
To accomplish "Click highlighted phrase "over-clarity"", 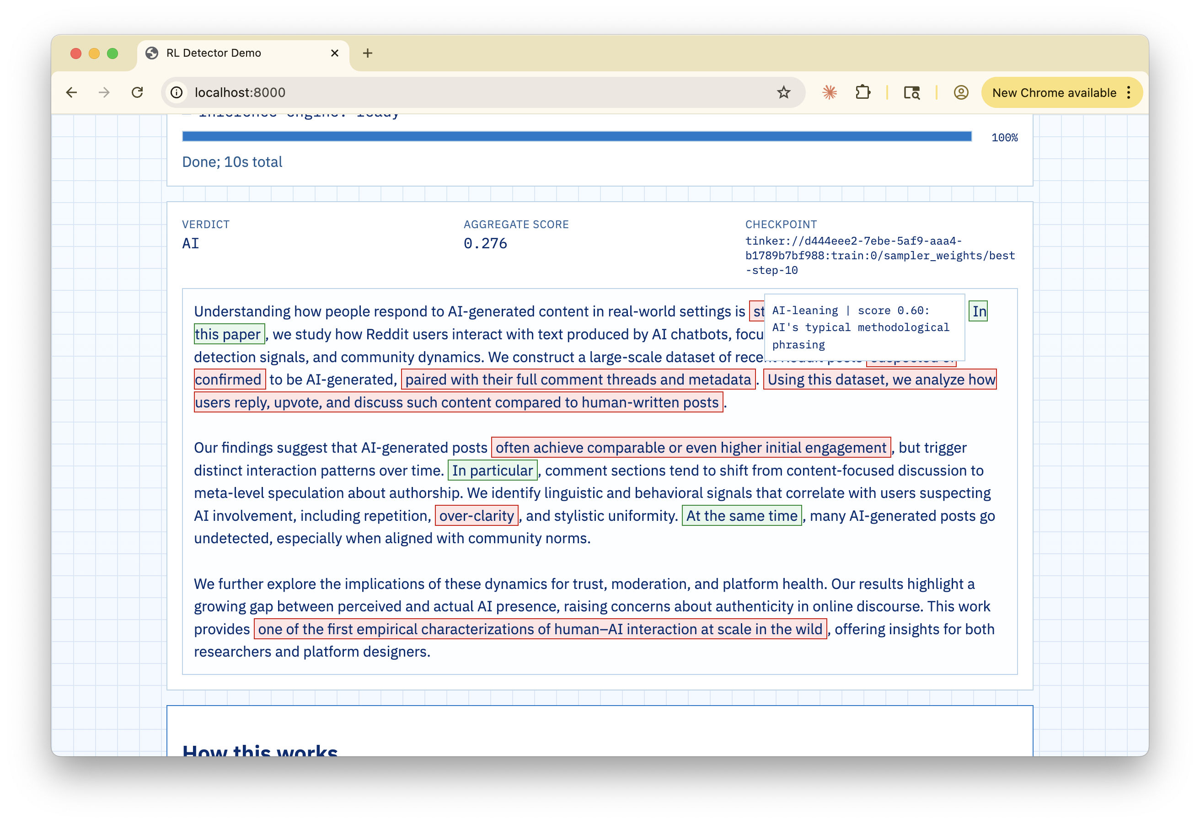I will 476,516.
